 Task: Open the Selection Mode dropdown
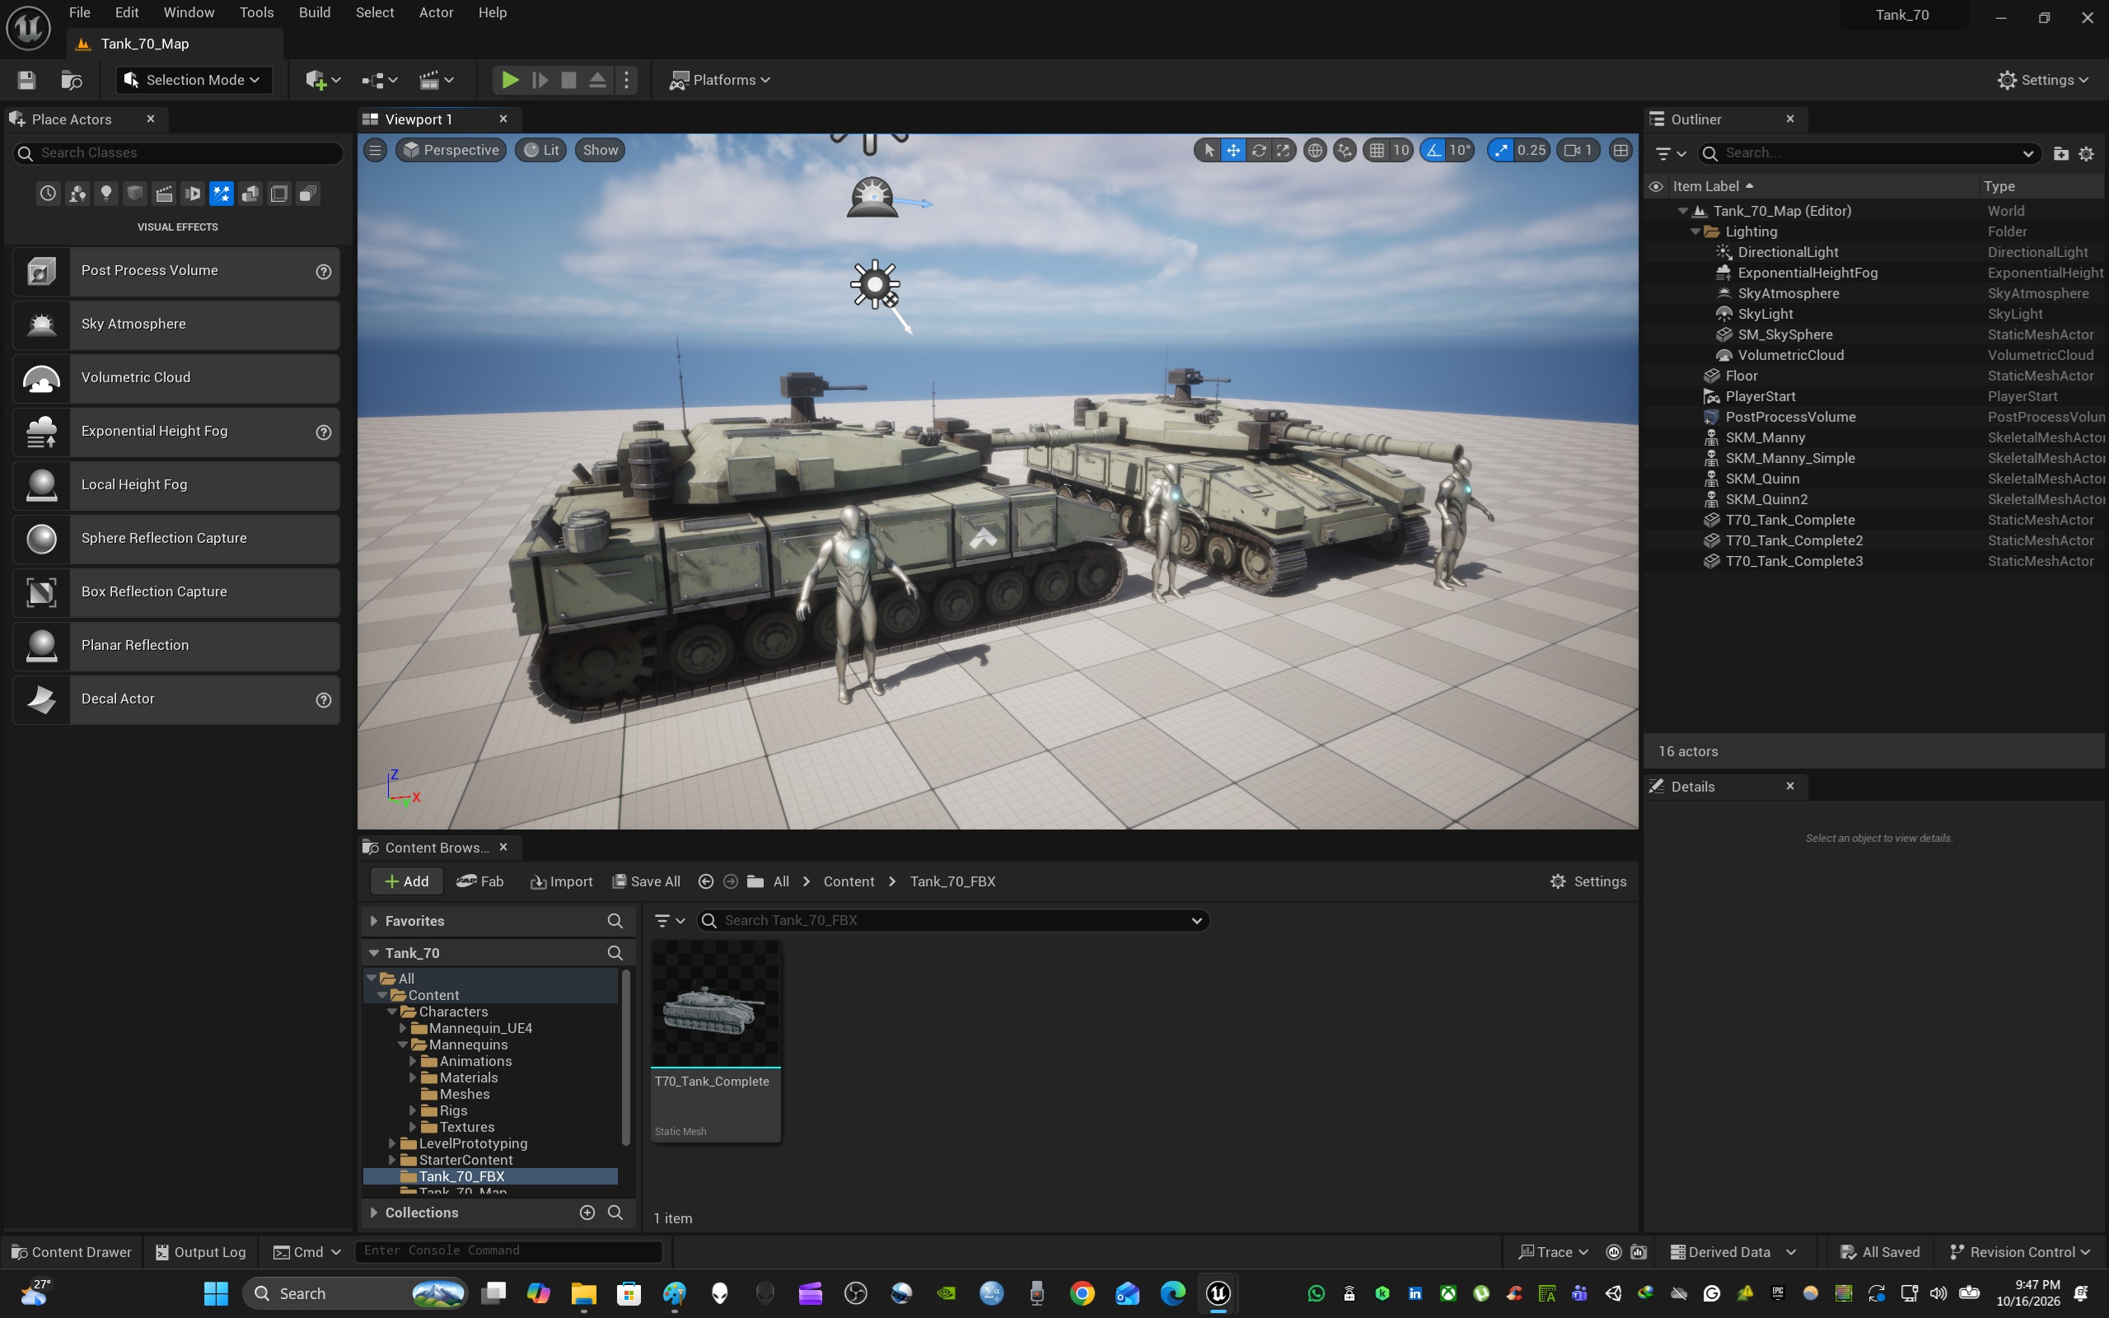click(x=194, y=80)
